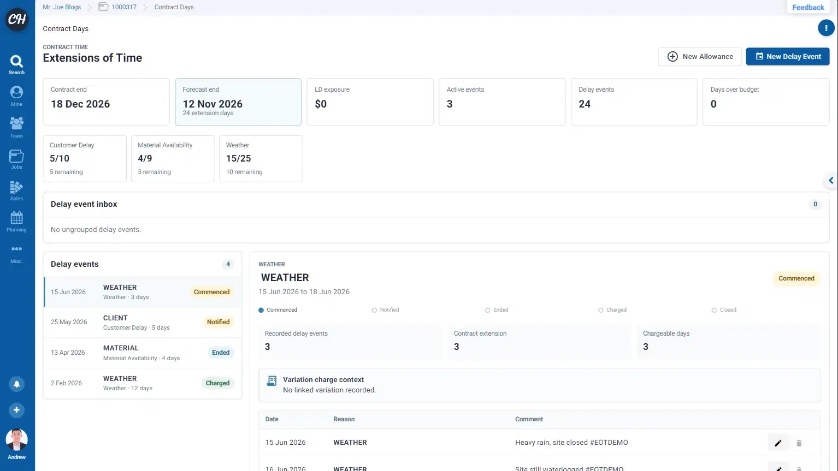Click the Charged badge in events list
Image resolution: width=838 pixels, height=471 pixels.
coord(217,383)
